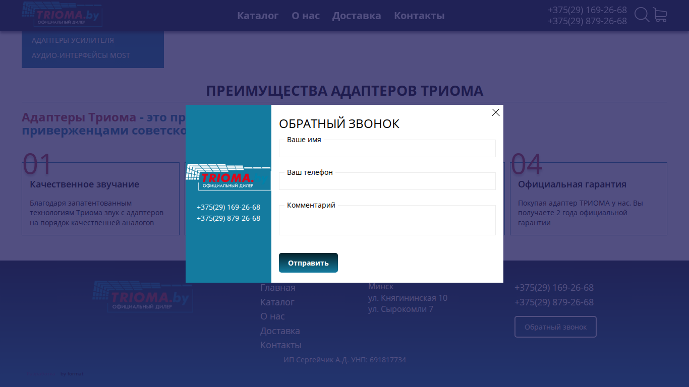Click the Trioma.by logo in footer
Viewport: 689px width, 387px height.
(x=142, y=297)
